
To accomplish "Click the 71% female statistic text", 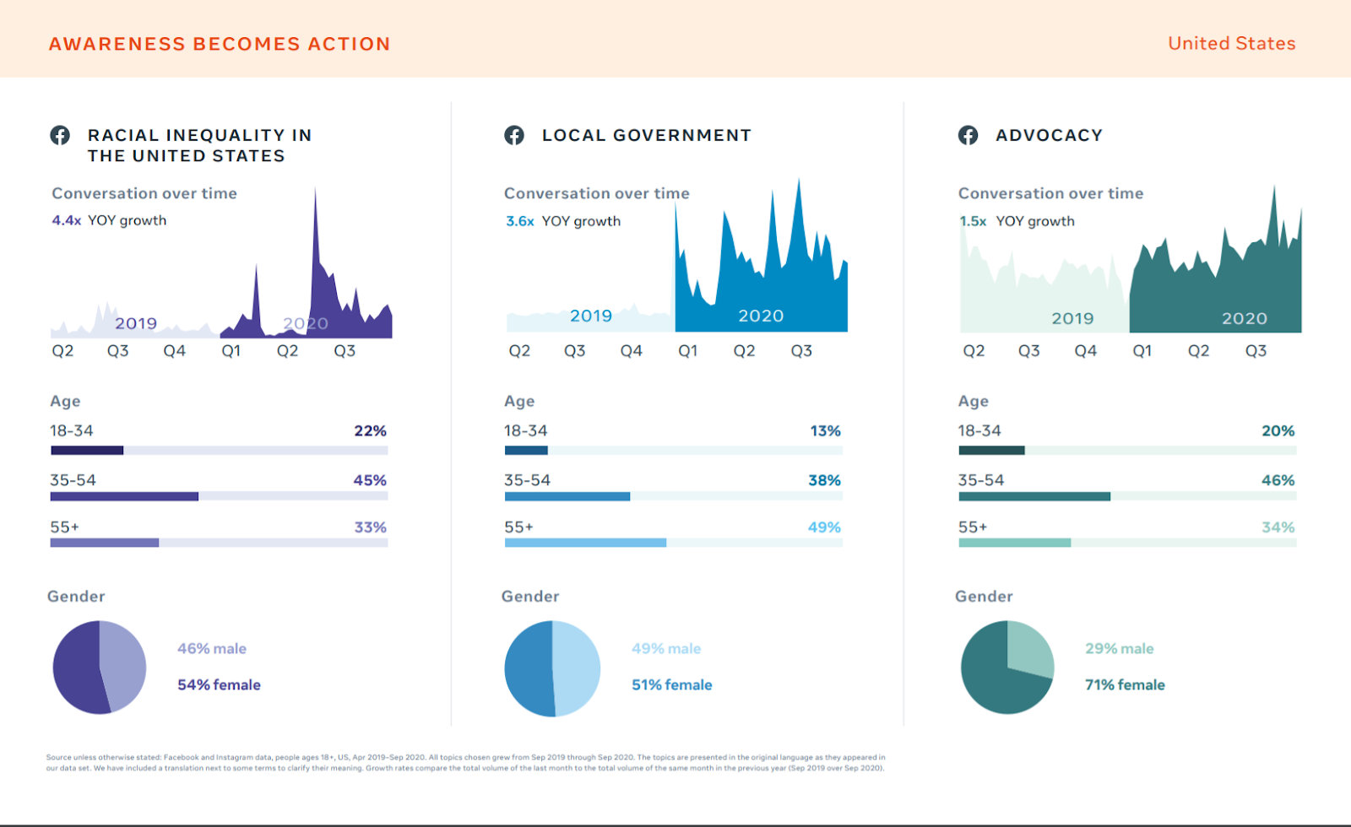I will pyautogui.click(x=1125, y=684).
